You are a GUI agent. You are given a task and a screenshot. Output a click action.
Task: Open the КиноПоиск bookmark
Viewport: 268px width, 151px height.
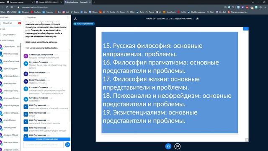point(169,12)
